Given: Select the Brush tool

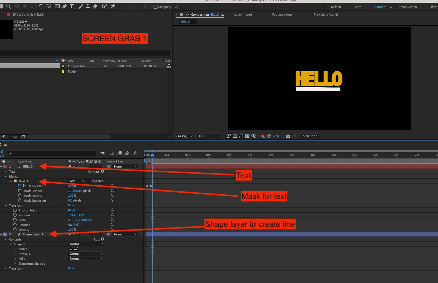Looking at the screenshot, I should [81, 6].
